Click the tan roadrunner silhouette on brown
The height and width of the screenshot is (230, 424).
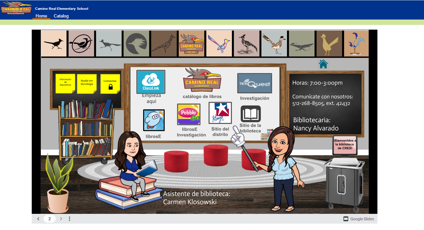[329, 43]
